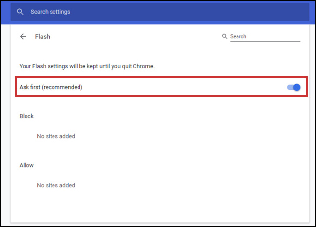
Task: Click No sites added under Allow
Action: (56, 185)
